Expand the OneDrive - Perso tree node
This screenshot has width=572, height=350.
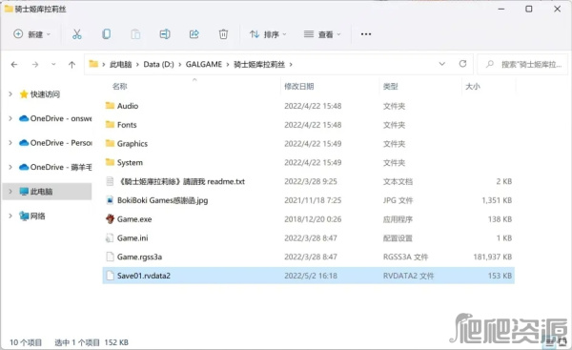point(10,143)
